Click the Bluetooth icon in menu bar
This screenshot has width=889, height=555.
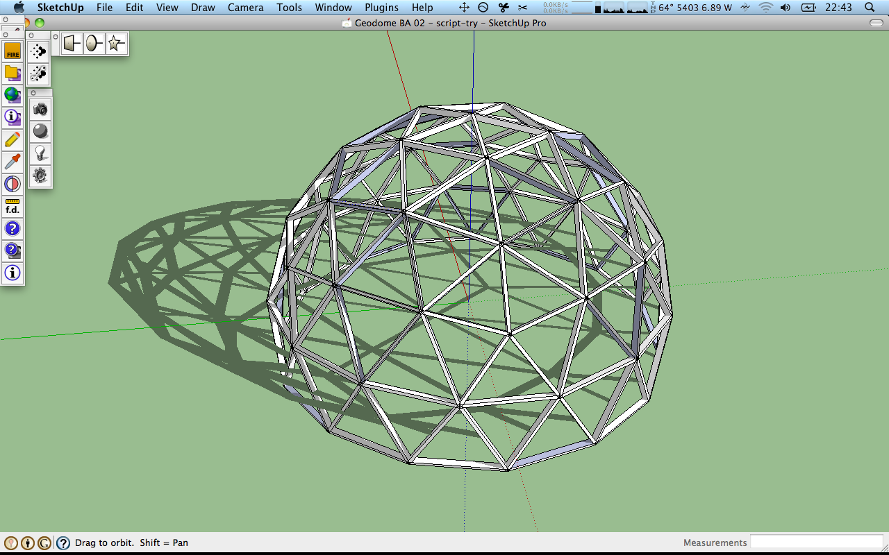(x=745, y=8)
